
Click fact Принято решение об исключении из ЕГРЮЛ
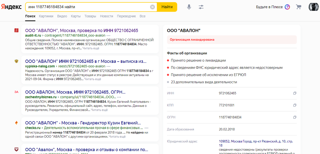[x=209, y=75]
